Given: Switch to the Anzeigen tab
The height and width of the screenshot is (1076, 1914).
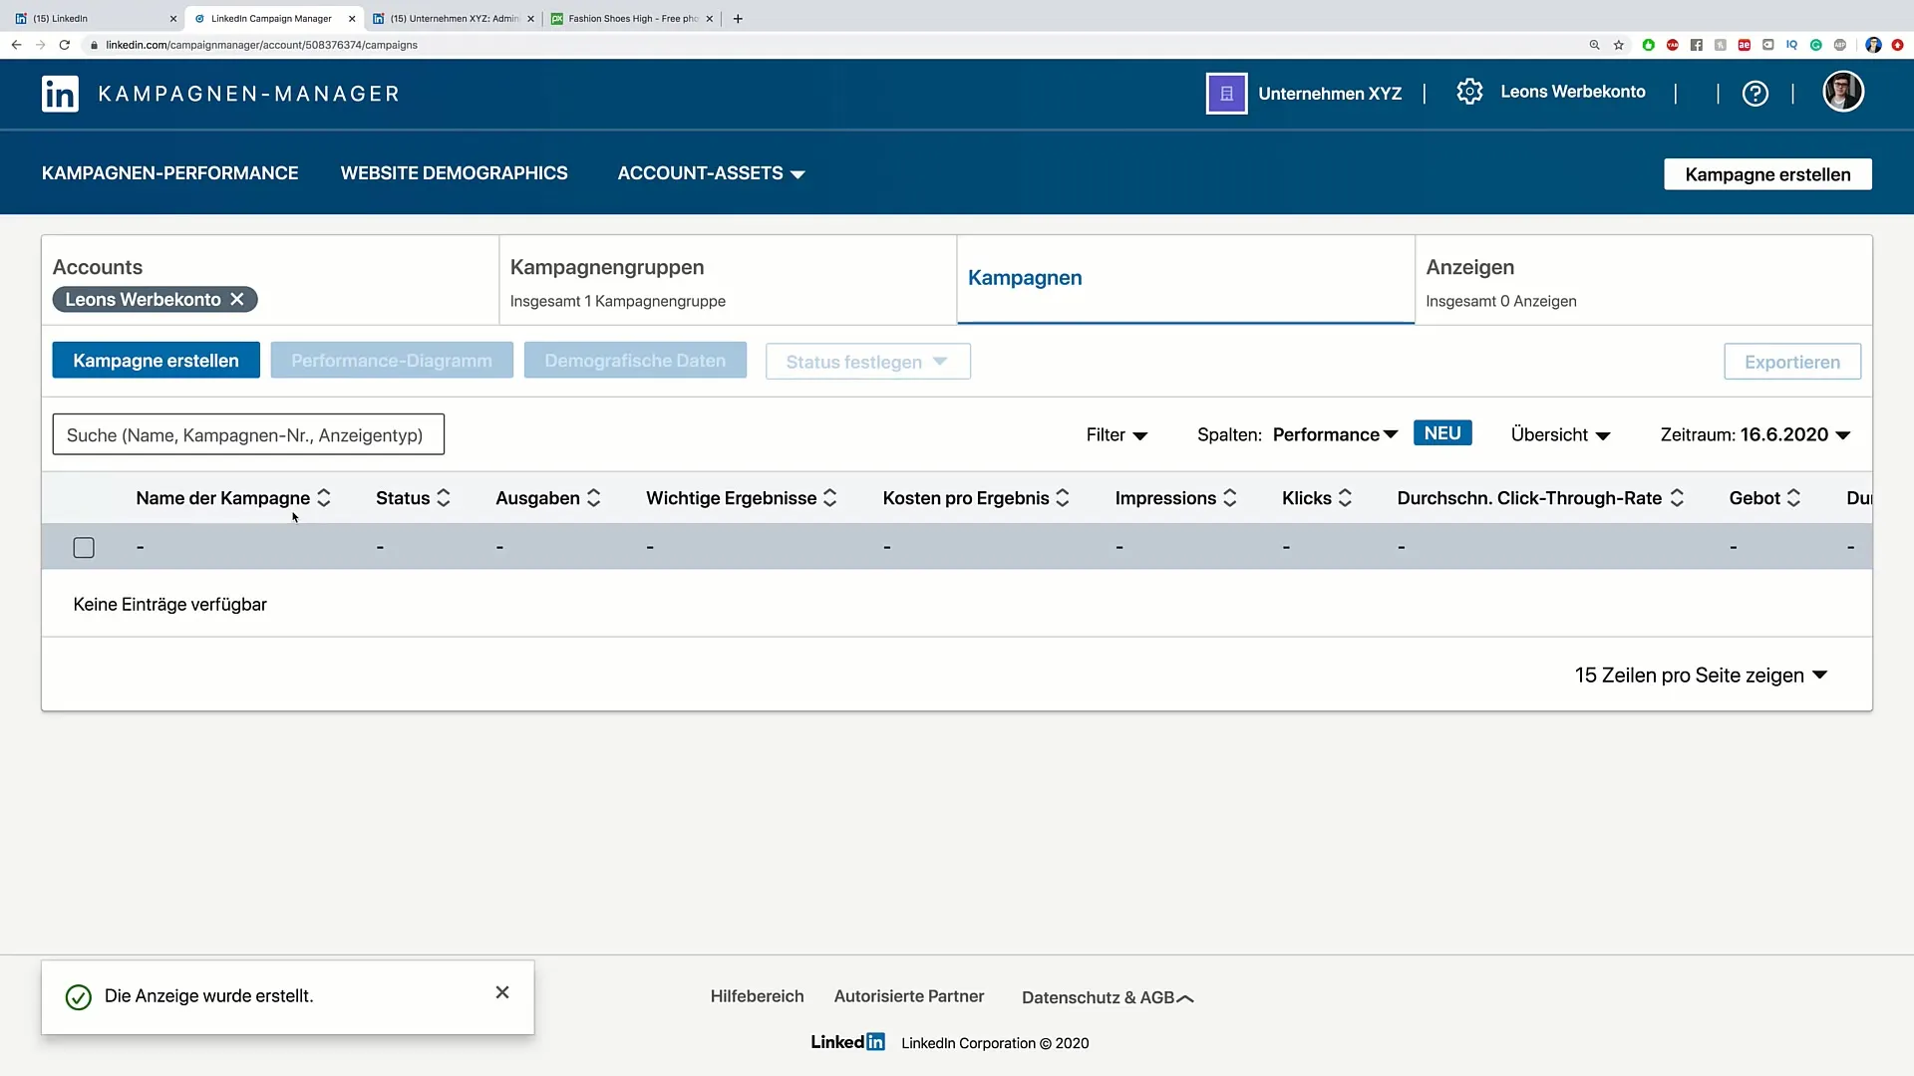Looking at the screenshot, I should click(x=1643, y=280).
